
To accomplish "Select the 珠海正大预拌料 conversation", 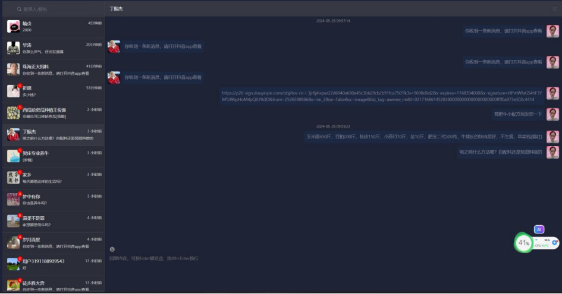I will coord(52,69).
